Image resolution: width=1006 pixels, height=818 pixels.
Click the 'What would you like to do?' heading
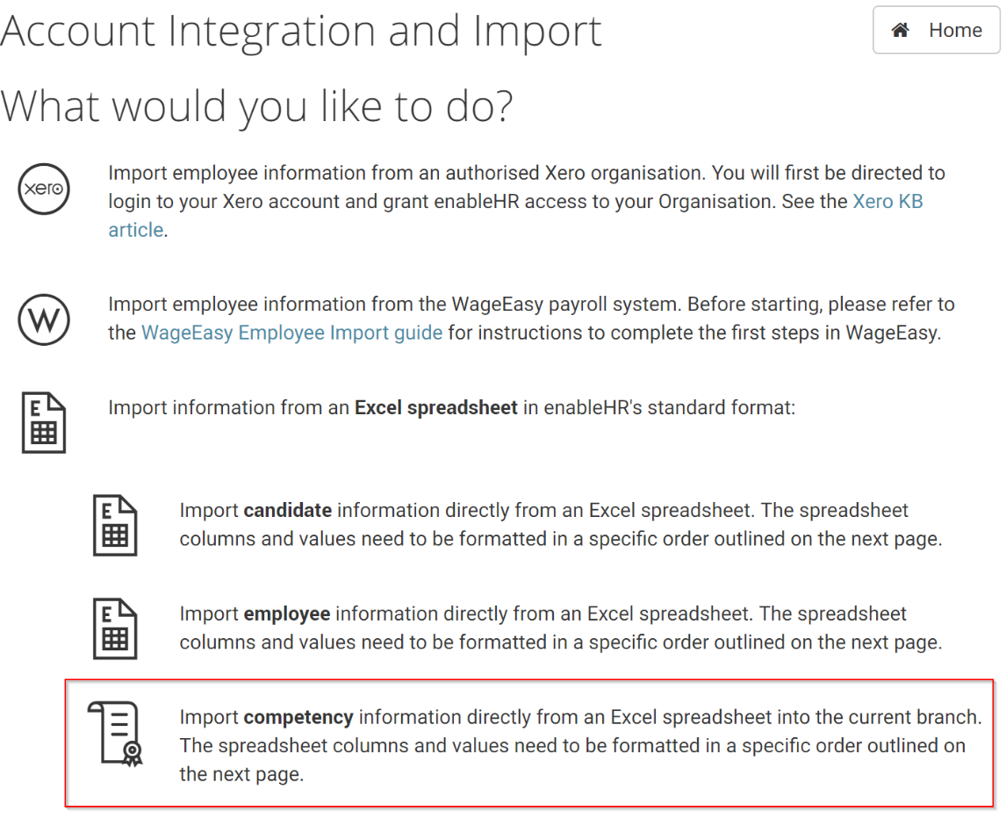pos(256,106)
